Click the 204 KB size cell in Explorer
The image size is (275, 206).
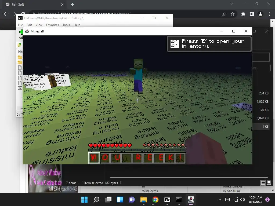point(264,93)
